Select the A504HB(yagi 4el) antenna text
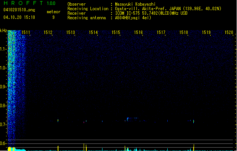The height and width of the screenshot is (151, 237). (x=133, y=18)
